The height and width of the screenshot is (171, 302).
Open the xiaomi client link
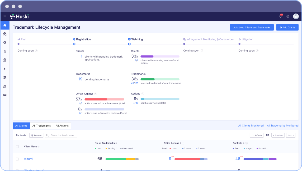pyautogui.click(x=29, y=159)
